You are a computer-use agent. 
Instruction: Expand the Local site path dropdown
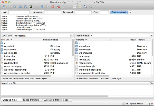pos(72,36)
